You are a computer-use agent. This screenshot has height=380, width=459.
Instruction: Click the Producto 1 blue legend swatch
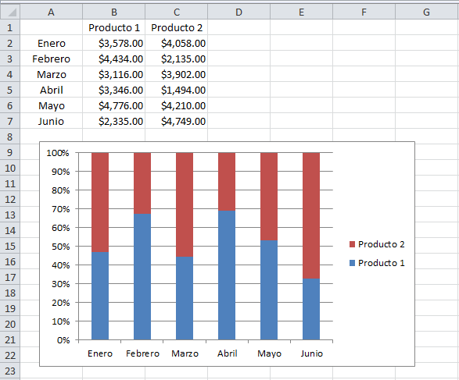click(x=352, y=263)
